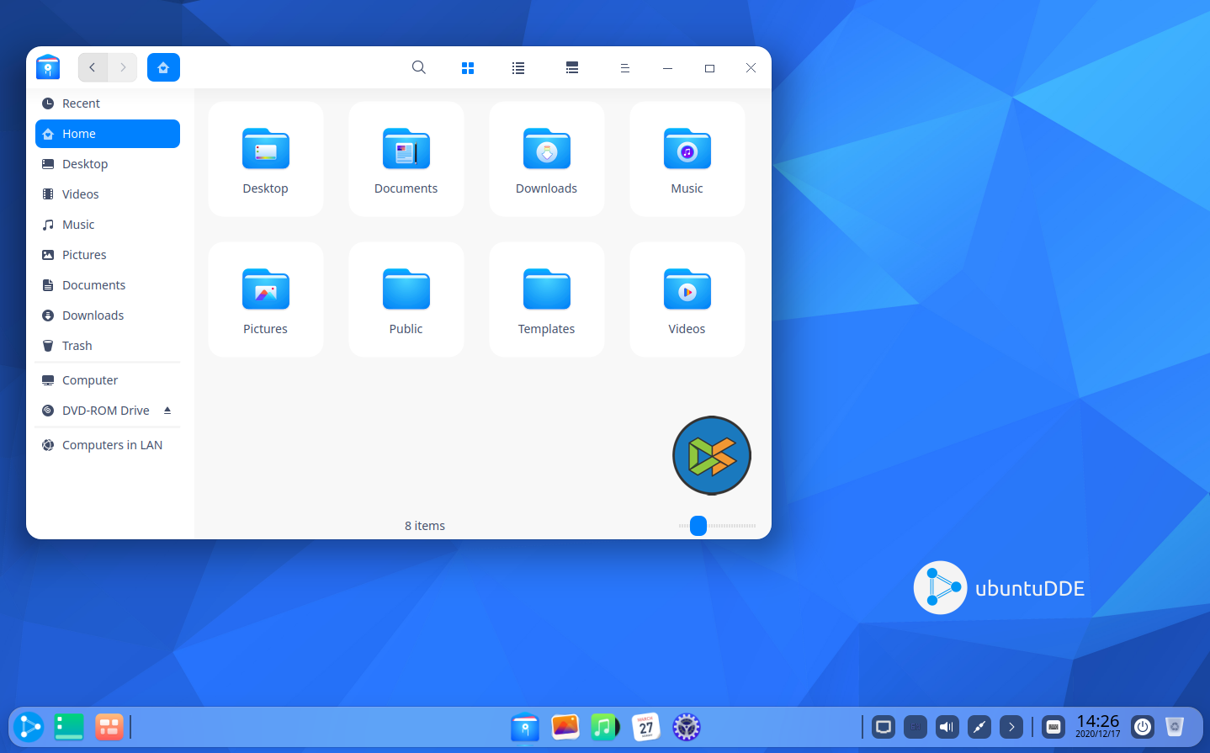
Task: Select Trash in the sidebar
Action: tap(77, 346)
